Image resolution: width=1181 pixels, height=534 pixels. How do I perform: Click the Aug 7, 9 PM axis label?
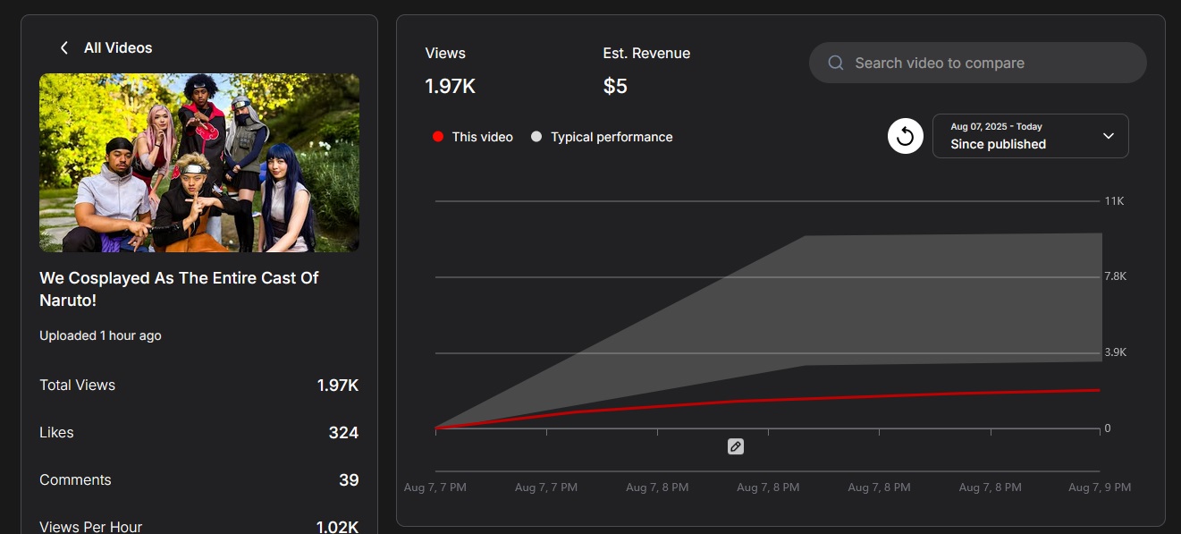pos(1100,487)
